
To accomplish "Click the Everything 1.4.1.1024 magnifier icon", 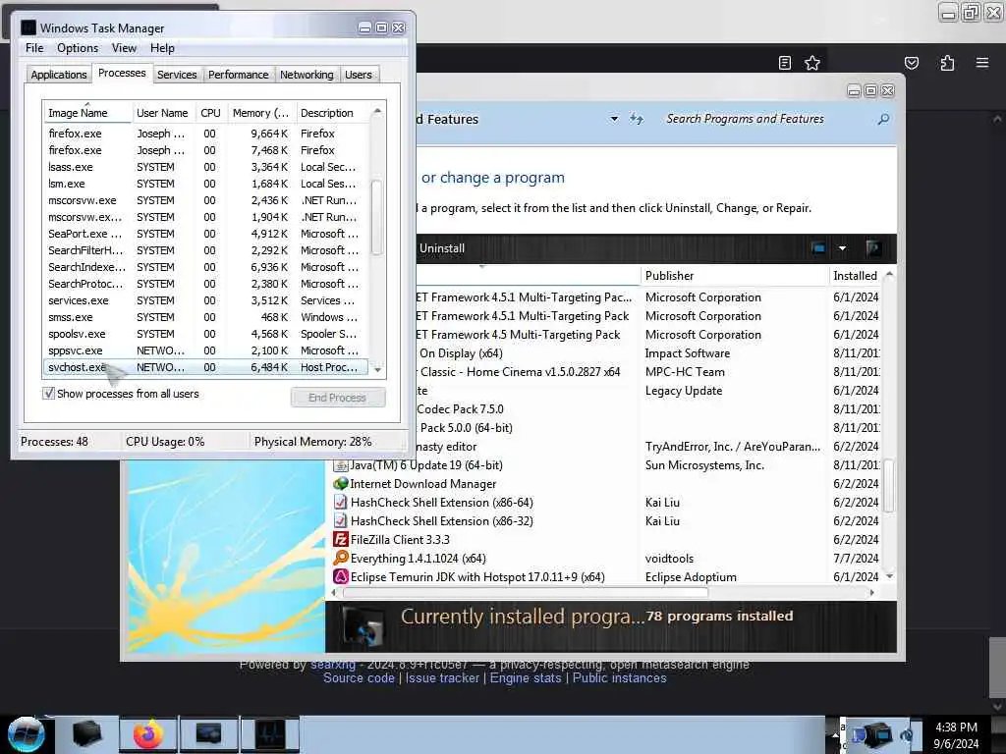I will coord(341,558).
